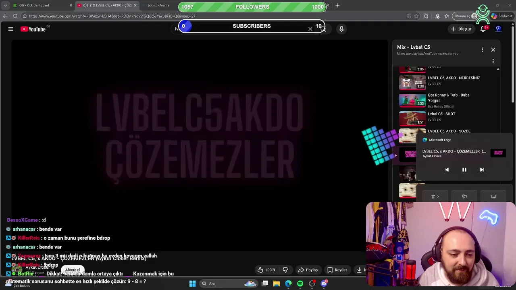Like the video with 100 B likes
516x290 pixels.
pyautogui.click(x=266, y=270)
